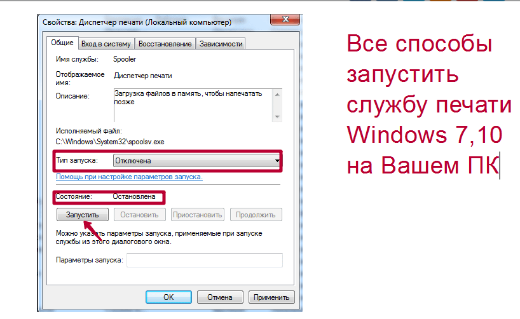Click the Остановлена status text
Screen dimensions: 520x319
pos(134,196)
